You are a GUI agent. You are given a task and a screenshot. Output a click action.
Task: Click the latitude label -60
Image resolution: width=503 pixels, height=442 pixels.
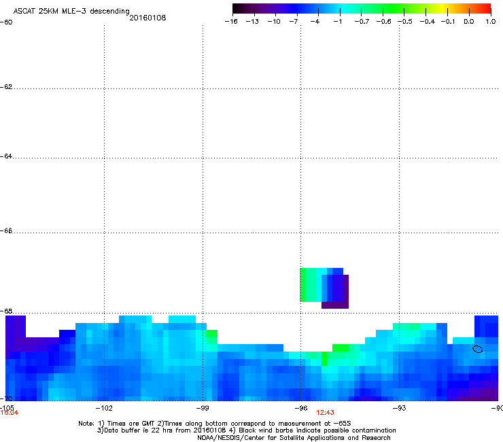[x=6, y=22]
